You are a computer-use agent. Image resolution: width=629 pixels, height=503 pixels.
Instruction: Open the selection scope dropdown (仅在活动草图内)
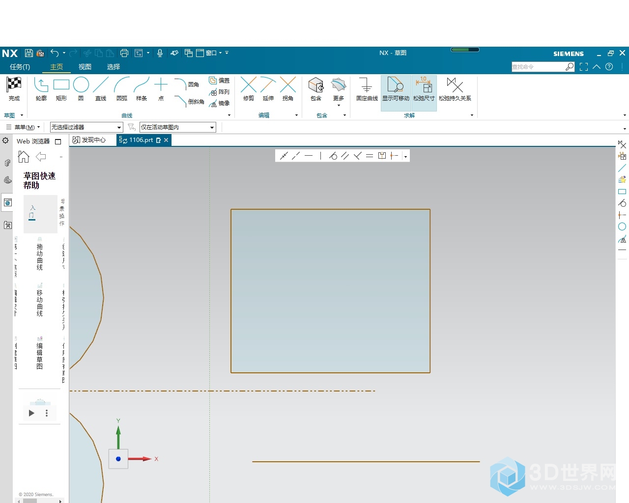(178, 127)
